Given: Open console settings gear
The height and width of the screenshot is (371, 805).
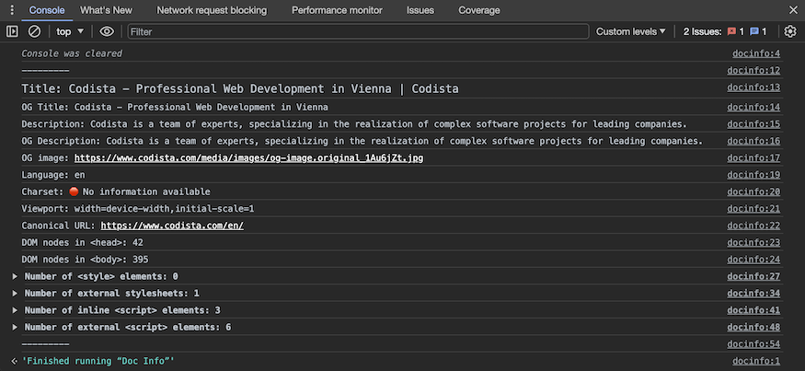Looking at the screenshot, I should pos(789,31).
